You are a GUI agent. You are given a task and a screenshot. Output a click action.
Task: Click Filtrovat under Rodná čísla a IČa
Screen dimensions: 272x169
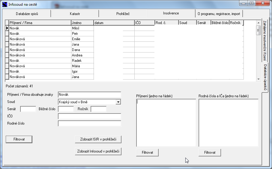tap(210, 152)
